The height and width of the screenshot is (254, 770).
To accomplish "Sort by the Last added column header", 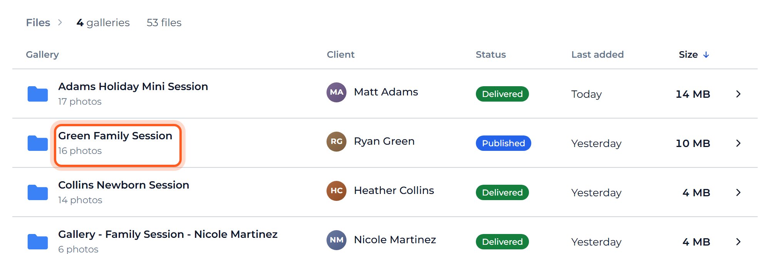I will pos(598,55).
